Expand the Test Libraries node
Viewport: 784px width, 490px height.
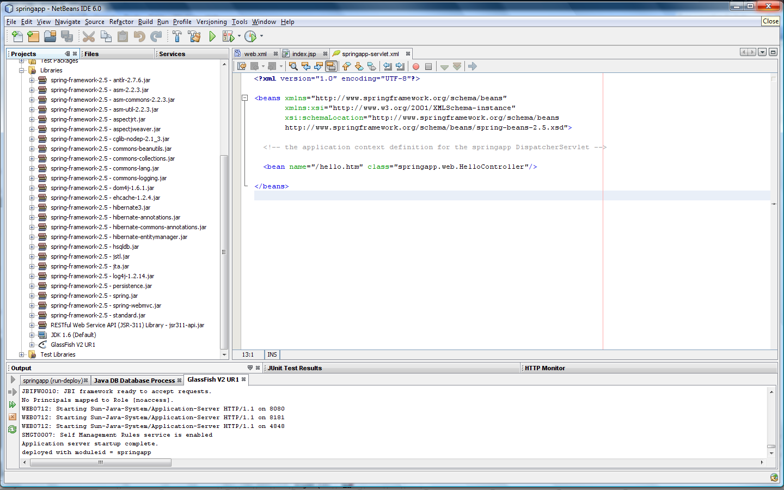click(x=22, y=354)
